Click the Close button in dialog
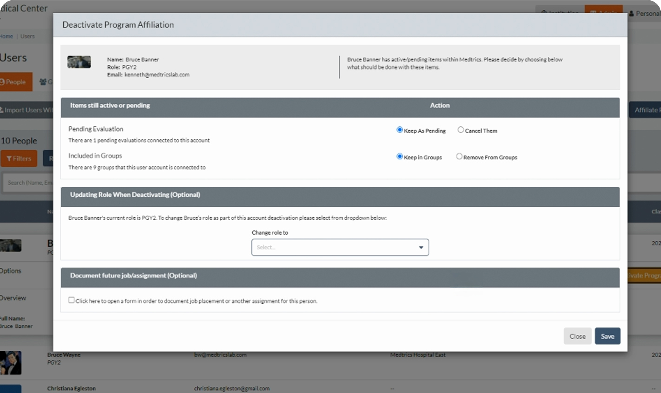Screen dimensions: 661x393 pyautogui.click(x=577, y=336)
